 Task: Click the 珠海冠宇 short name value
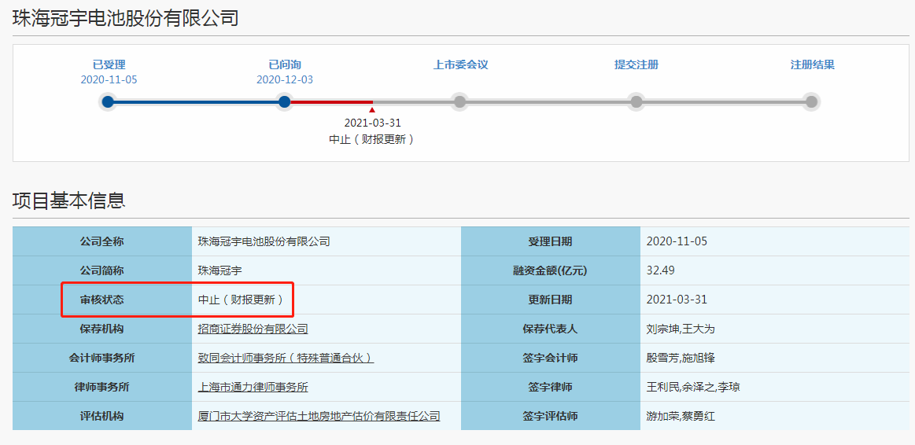[x=220, y=270]
